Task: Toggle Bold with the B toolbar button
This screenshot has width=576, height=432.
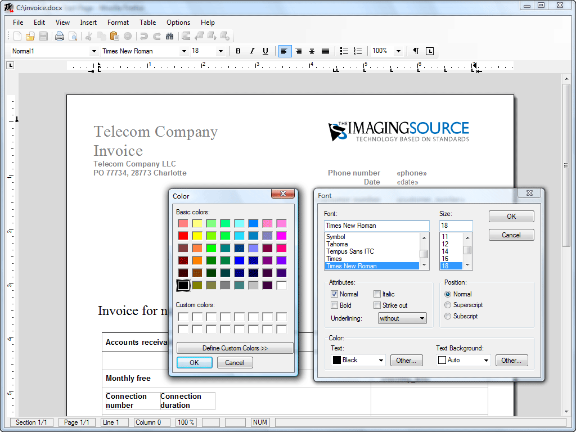Action: [238, 51]
